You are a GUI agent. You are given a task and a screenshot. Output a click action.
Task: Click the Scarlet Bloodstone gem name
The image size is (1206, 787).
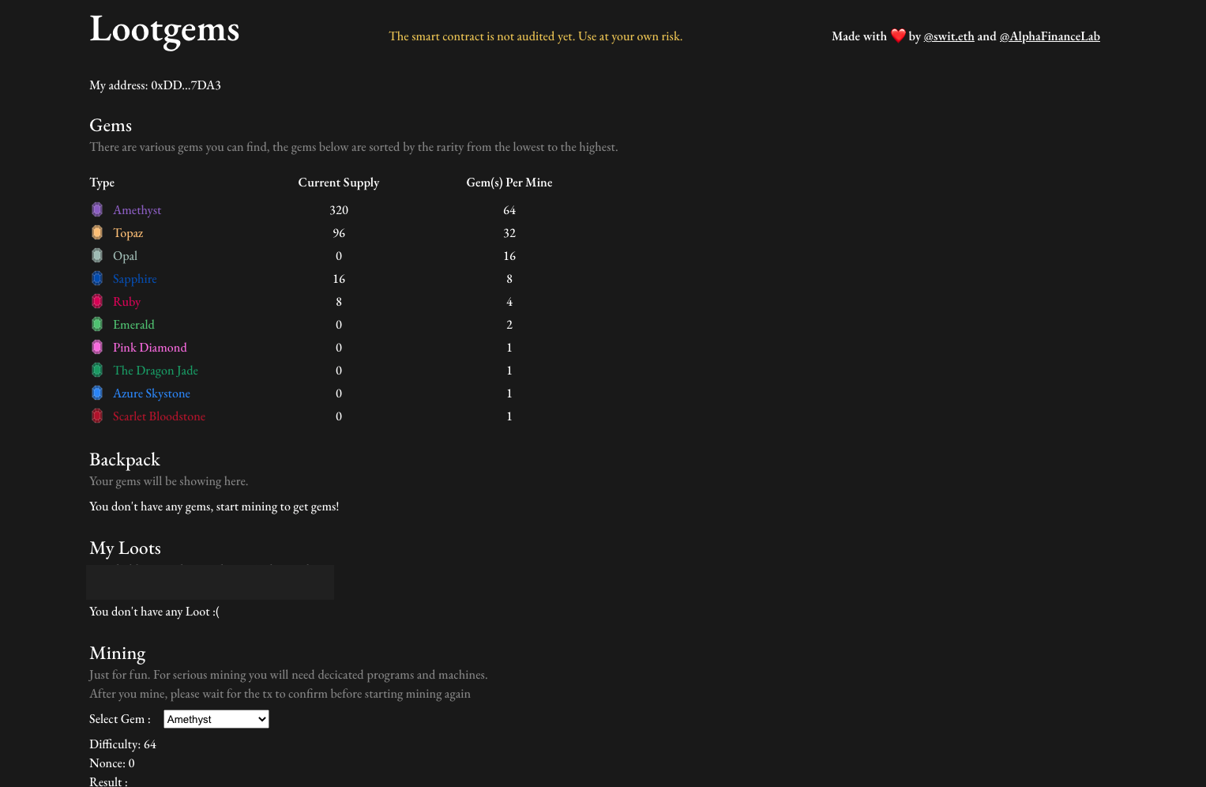tap(159, 416)
